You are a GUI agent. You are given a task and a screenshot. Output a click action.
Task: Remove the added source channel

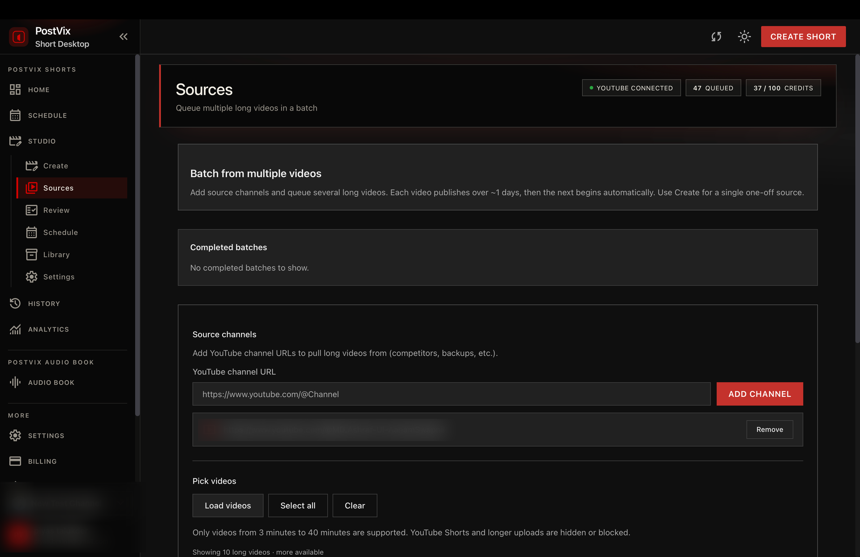pyautogui.click(x=770, y=429)
